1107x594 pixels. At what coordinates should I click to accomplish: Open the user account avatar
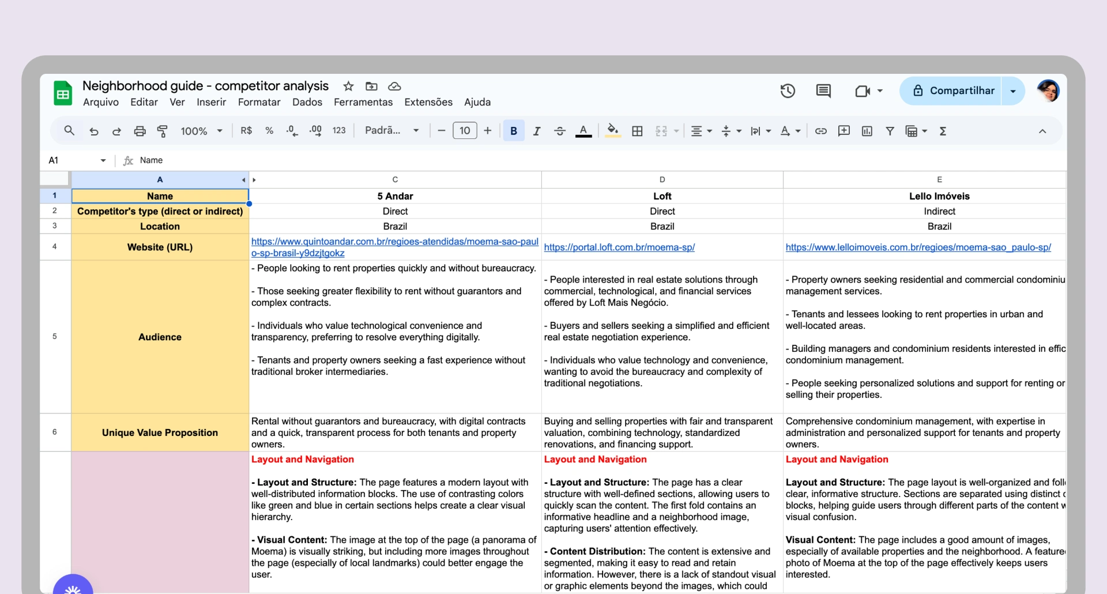click(x=1048, y=91)
